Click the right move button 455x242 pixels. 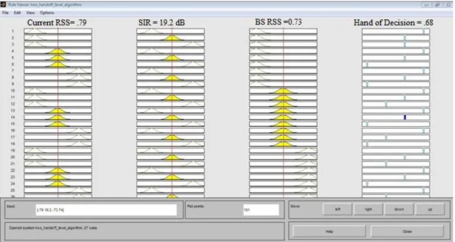click(368, 209)
